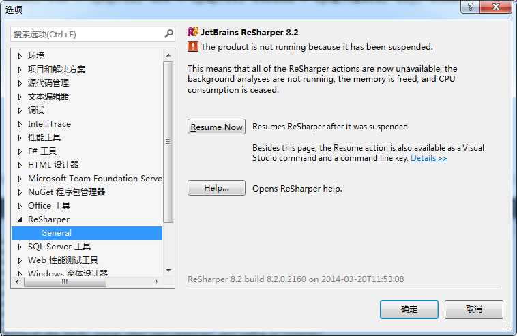Click the search magnifier icon

point(169,34)
